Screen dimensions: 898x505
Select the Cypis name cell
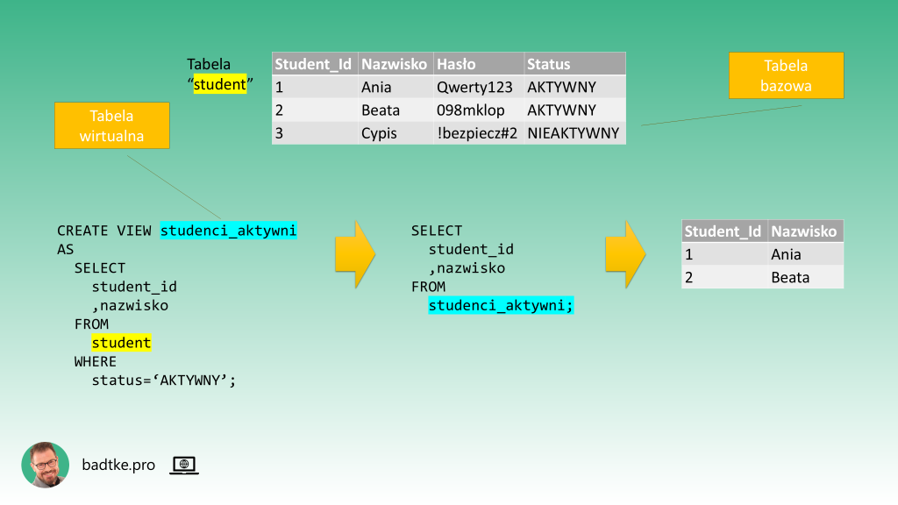pos(379,133)
